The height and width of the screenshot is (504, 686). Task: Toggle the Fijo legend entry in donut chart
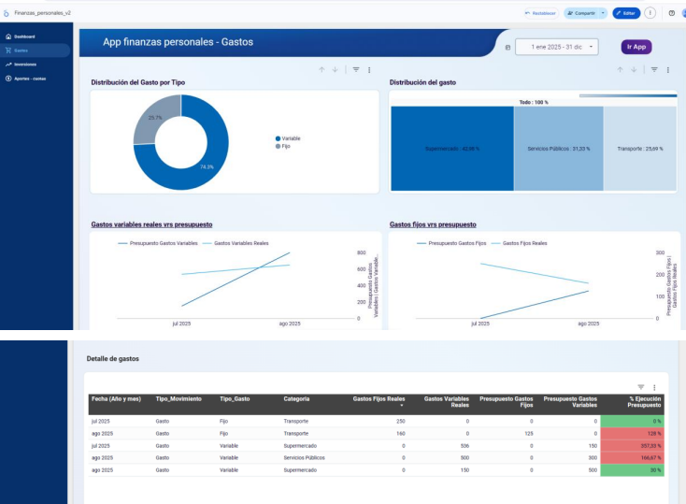[x=282, y=146]
